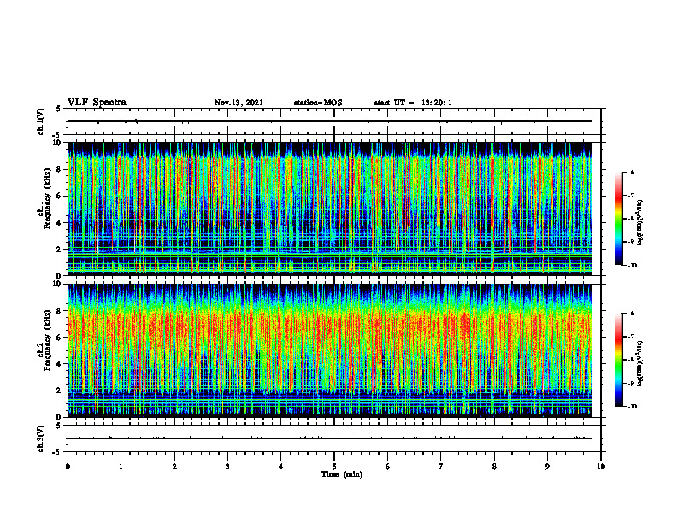
Task: Click the "Time (min)" x-axis label
Action: (342, 474)
